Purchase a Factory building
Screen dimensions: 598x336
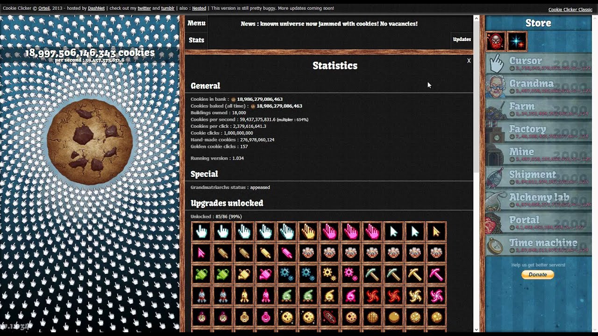pos(538,133)
